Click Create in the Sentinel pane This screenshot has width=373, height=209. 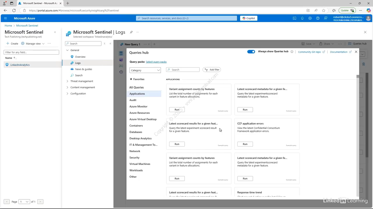[x=12, y=44]
